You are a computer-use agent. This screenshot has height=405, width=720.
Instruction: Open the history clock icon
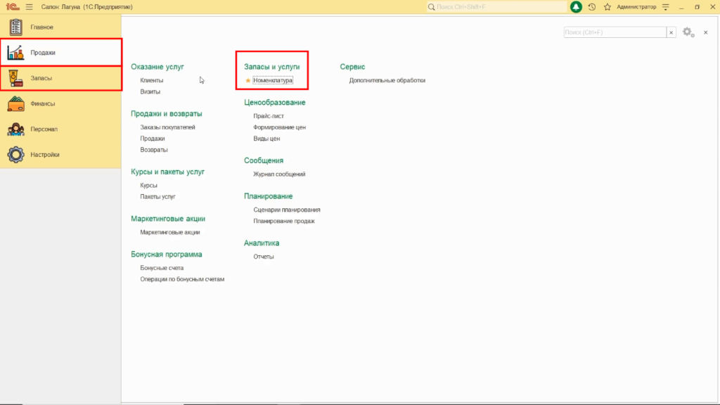coord(592,7)
